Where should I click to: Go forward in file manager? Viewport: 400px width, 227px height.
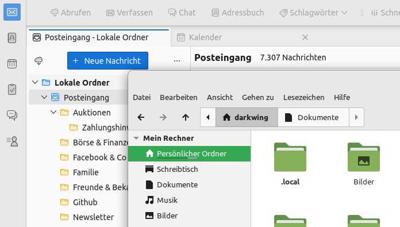pyautogui.click(x=163, y=117)
